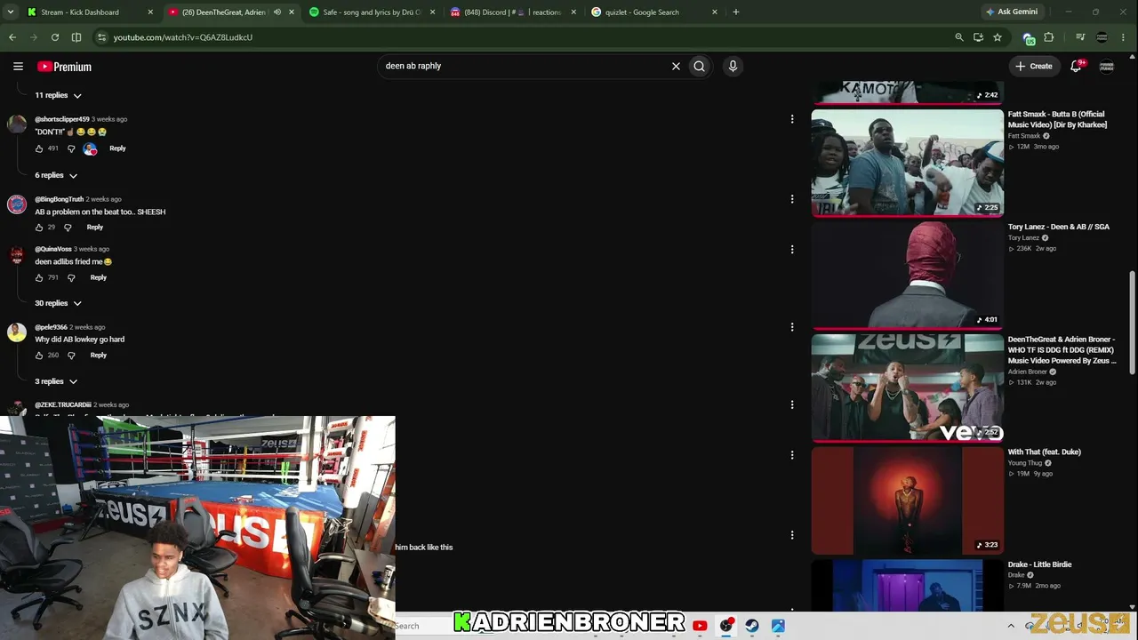Screen dimensions: 1138x640
Task: Open @shortsclipper459 channel link
Action: point(62,119)
